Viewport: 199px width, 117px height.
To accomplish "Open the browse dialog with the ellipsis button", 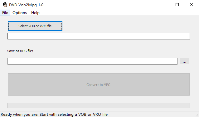I will point(184,61).
